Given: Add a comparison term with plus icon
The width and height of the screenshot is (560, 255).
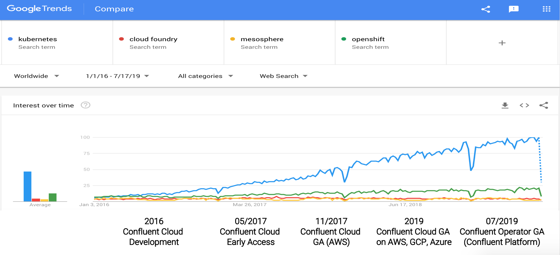Looking at the screenshot, I should [x=502, y=43].
